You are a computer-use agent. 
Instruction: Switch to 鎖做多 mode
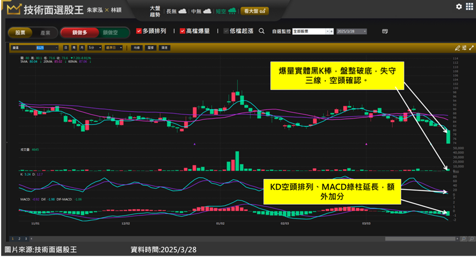pos(80,32)
